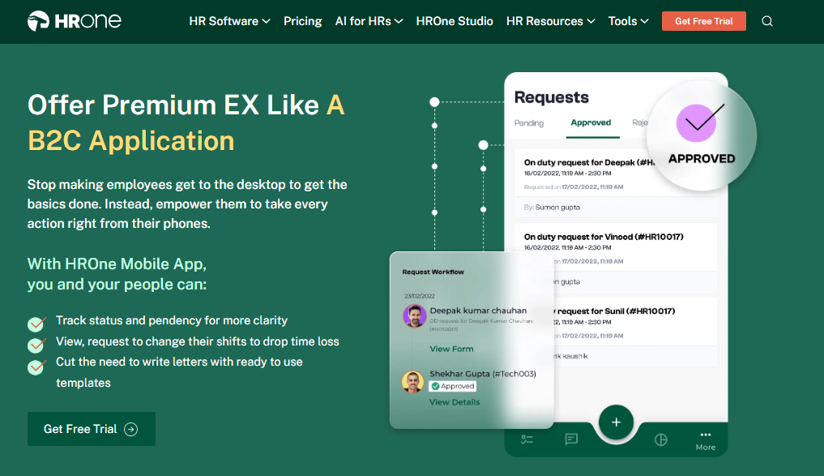Expand the Tools dropdown
The height and width of the screenshot is (476, 824).
[629, 21]
